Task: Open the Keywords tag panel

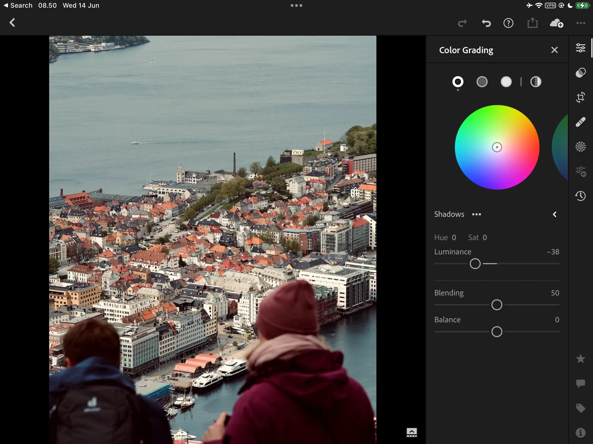Action: click(x=581, y=408)
